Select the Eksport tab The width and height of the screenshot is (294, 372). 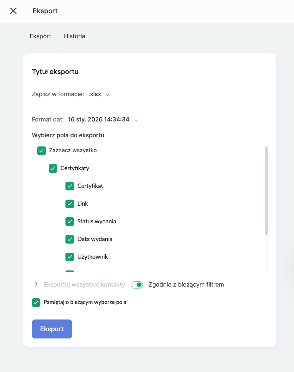click(x=40, y=36)
